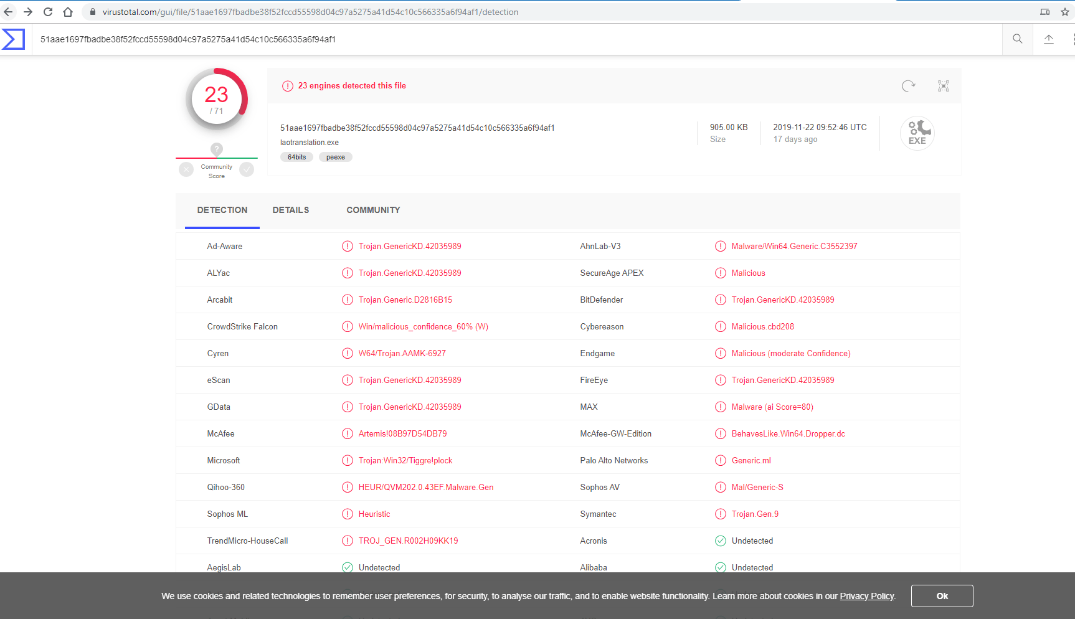Click the Microsoft detection warning icon
Screen dimensions: 1075x619
click(x=348, y=460)
